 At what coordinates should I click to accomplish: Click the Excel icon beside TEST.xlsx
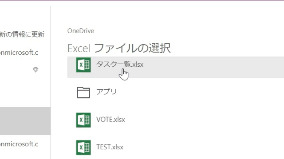tap(83, 148)
